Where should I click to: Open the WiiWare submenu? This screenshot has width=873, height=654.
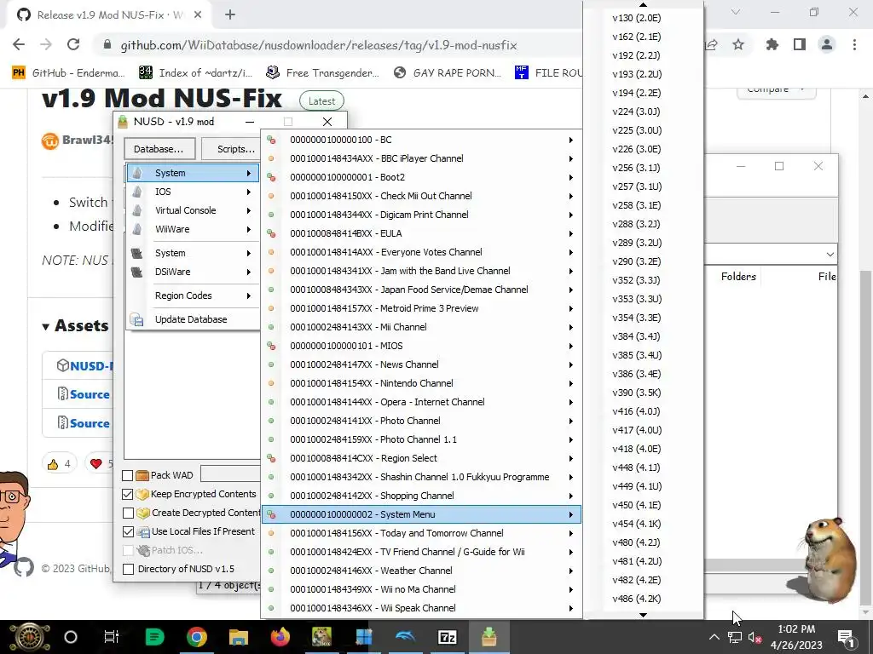[x=193, y=229]
